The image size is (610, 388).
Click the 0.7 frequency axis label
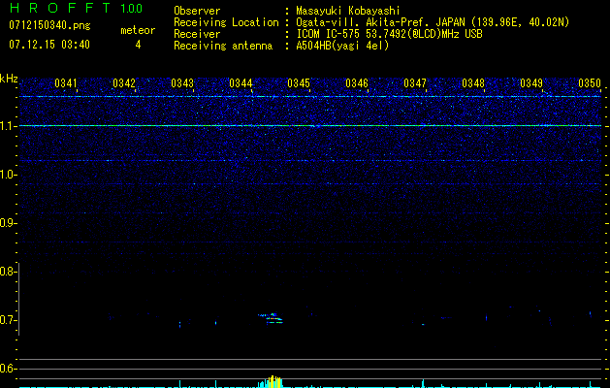click(x=9, y=320)
